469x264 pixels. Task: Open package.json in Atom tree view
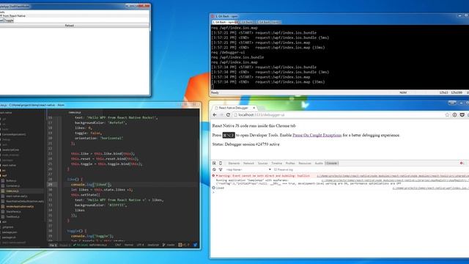click(x=10, y=232)
